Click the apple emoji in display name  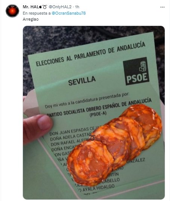coord(40,7)
